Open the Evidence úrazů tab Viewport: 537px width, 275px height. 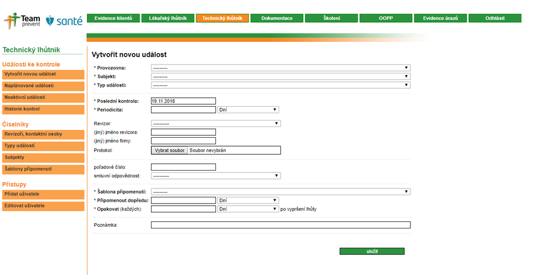pyautogui.click(x=440, y=18)
